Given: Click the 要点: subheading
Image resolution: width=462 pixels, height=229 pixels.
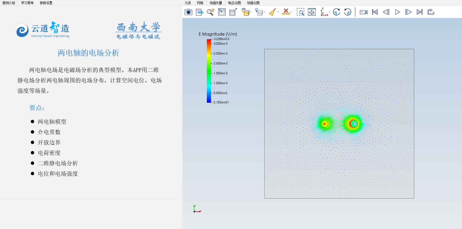Looking at the screenshot, I should pyautogui.click(x=37, y=108).
